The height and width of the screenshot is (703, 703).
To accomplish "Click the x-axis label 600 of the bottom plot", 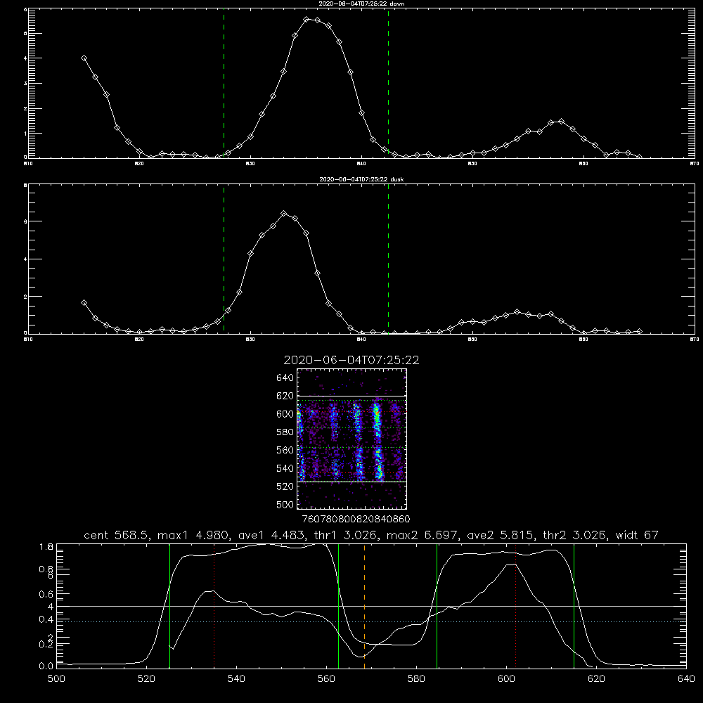I will [x=507, y=679].
